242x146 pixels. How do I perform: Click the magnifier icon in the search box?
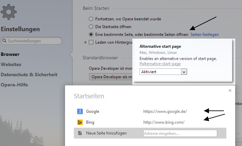pos(4,41)
